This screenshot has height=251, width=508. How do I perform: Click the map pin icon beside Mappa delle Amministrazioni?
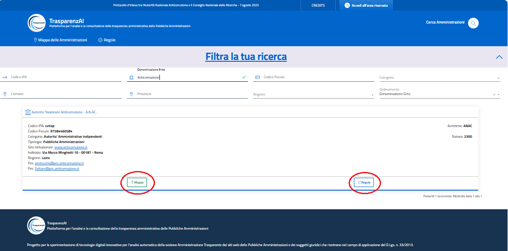36,40
